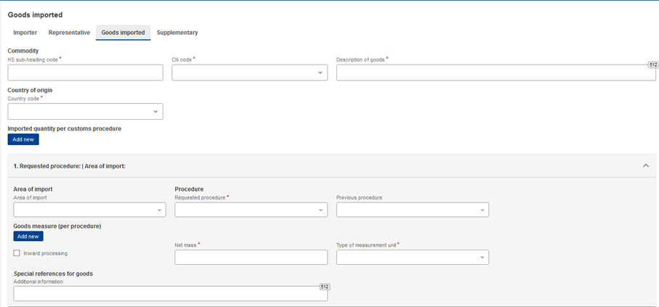The image size is (659, 307).
Task: Enable the Inward processing checkbox
Action: pos(17,253)
